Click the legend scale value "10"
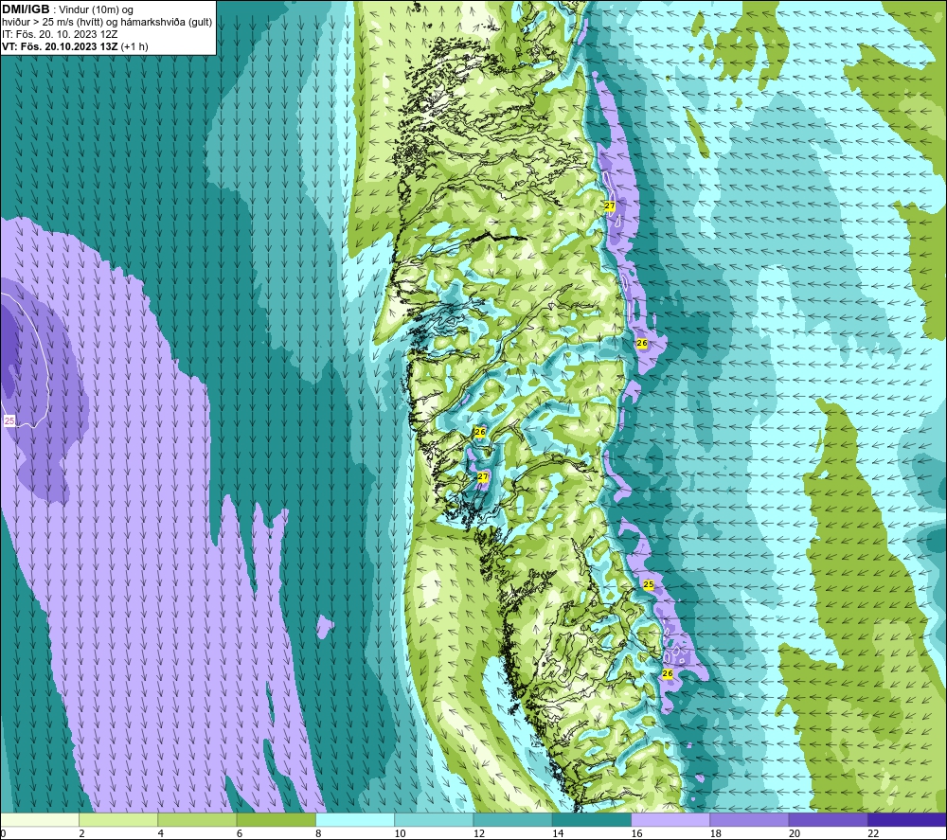This screenshot has height=840, width=947. (x=401, y=833)
